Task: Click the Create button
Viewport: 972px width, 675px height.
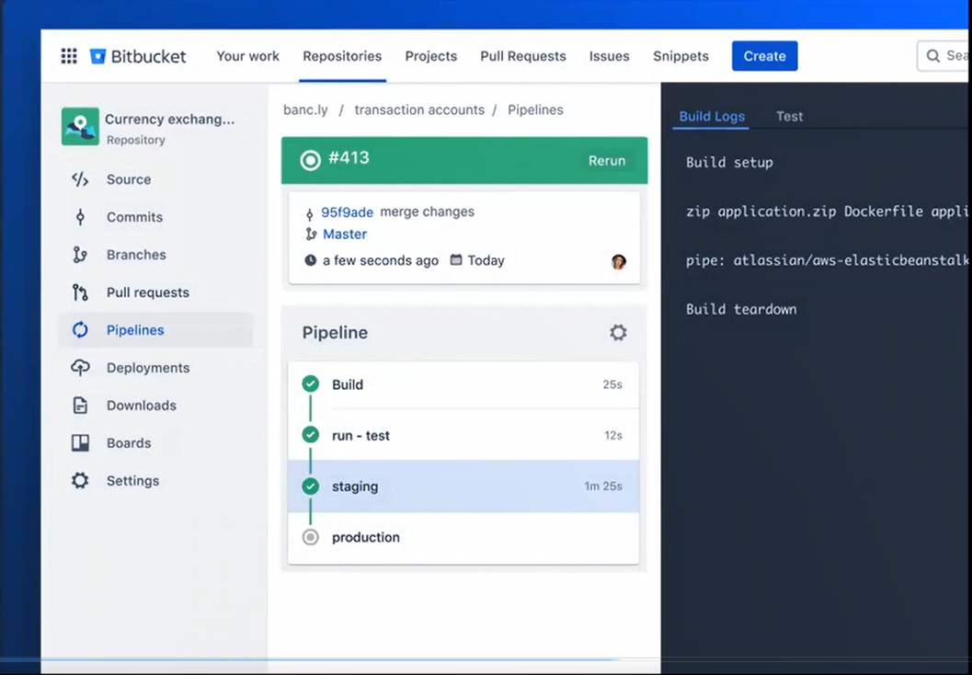Action: (764, 56)
